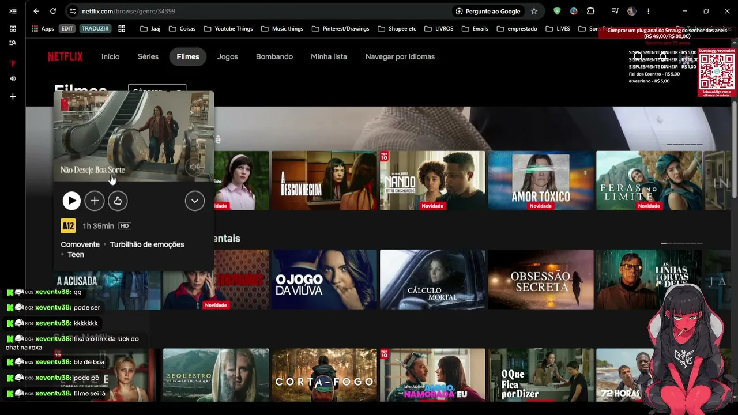Open the red P sidebar shortcut

(13, 63)
